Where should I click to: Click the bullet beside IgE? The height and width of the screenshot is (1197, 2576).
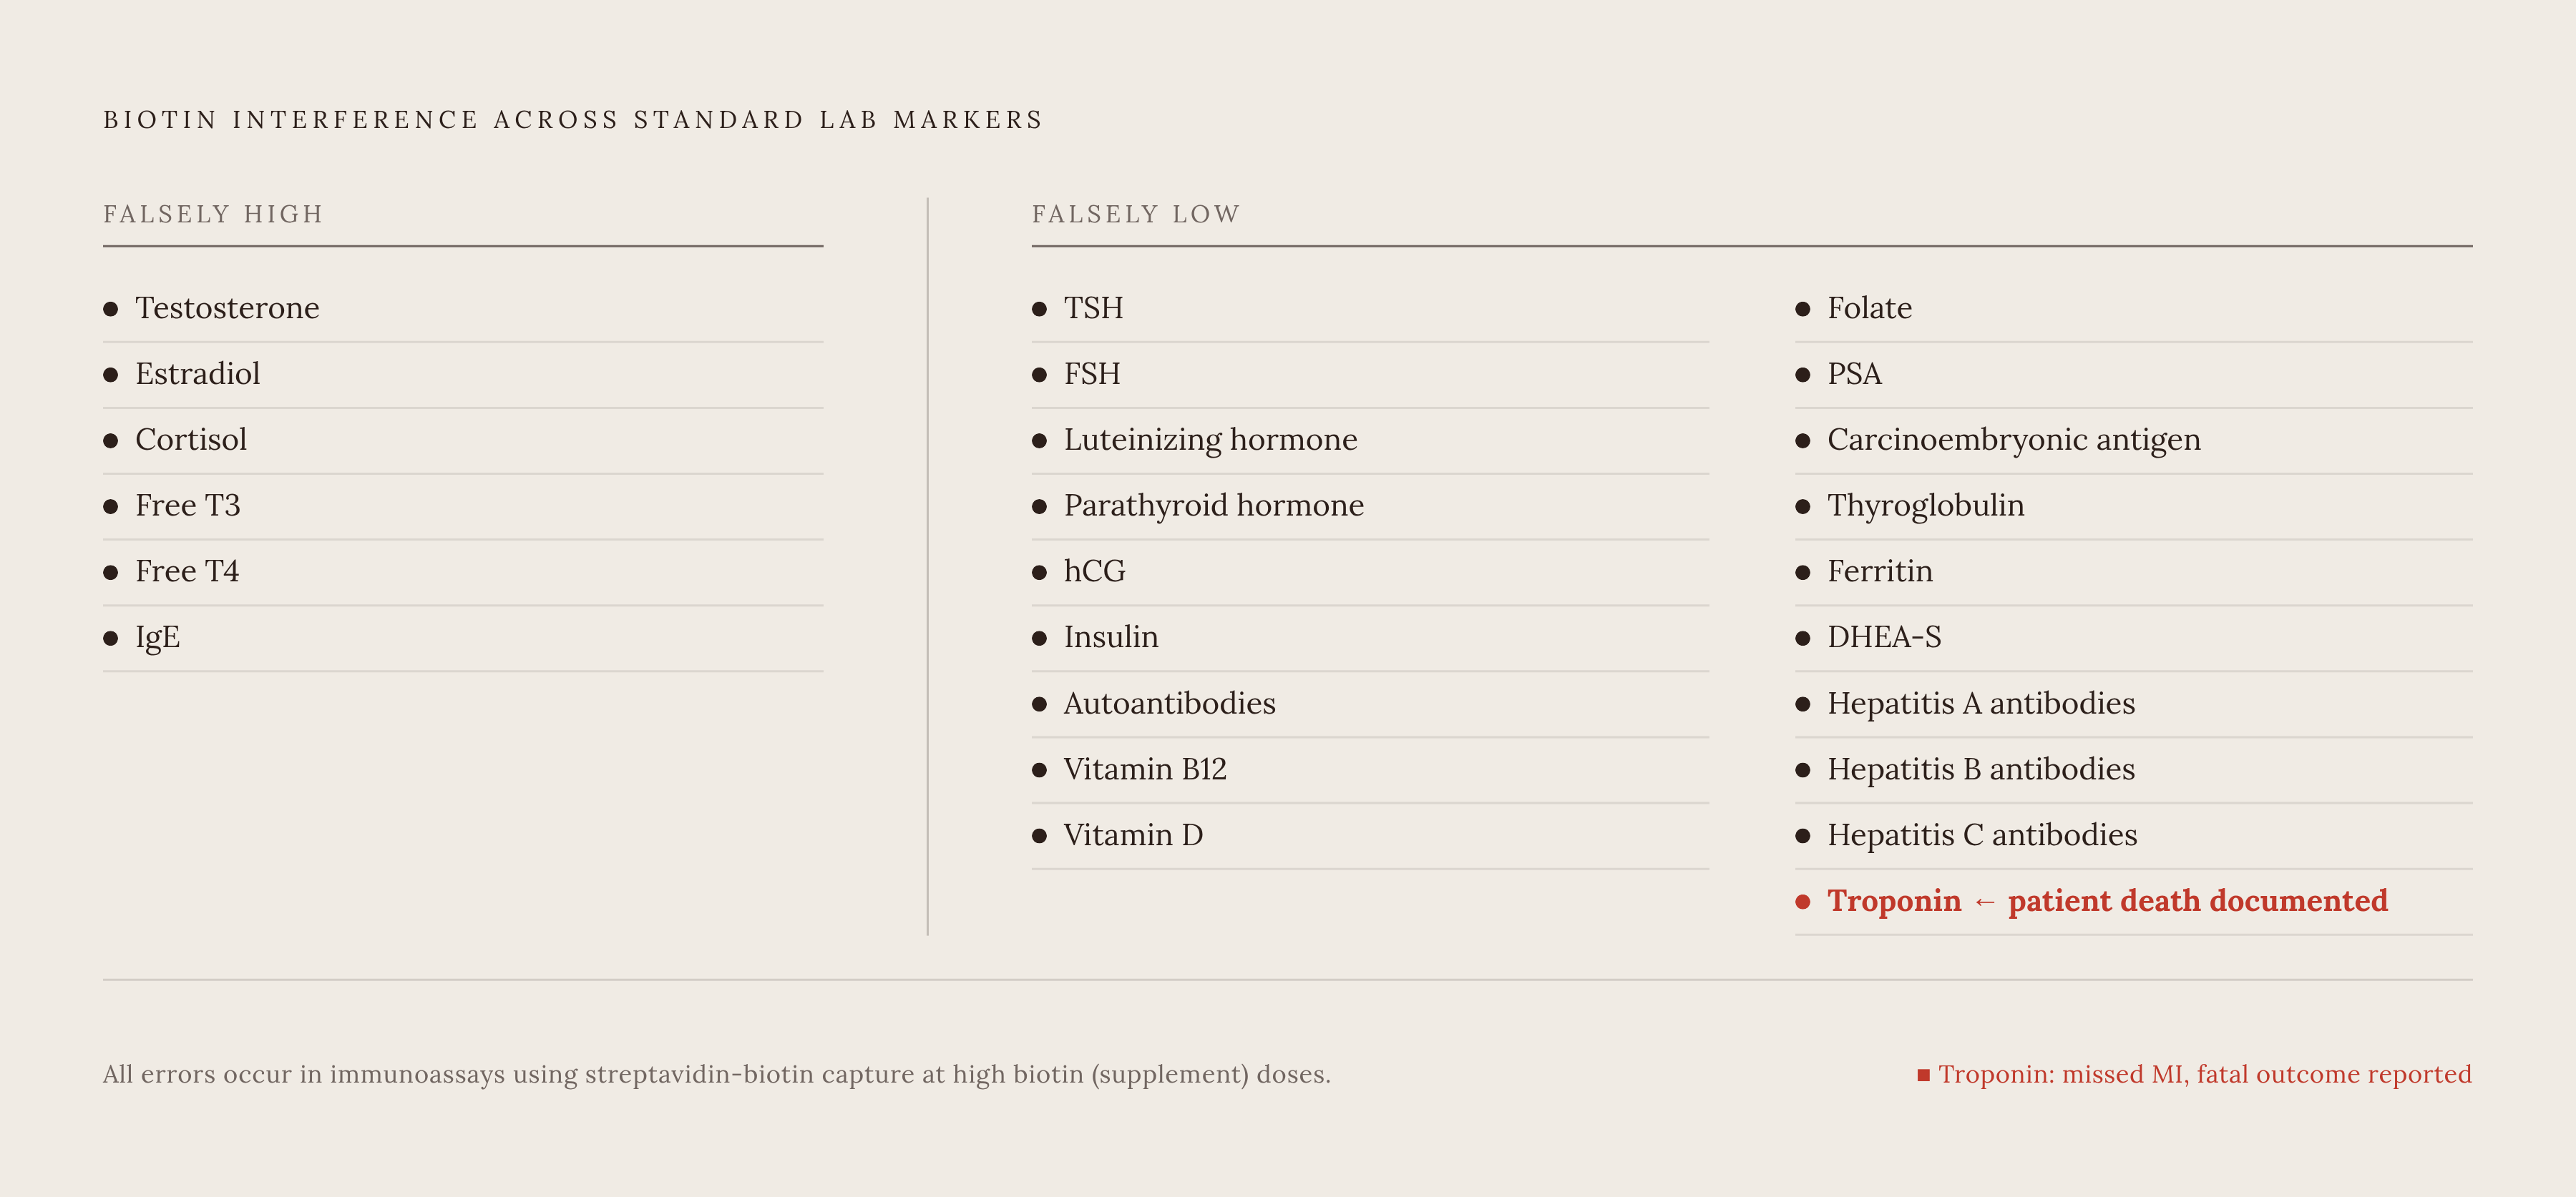pos(111,639)
